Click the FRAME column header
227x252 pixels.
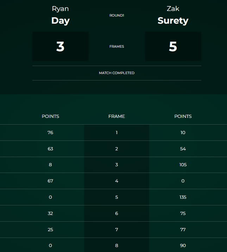[x=116, y=116]
